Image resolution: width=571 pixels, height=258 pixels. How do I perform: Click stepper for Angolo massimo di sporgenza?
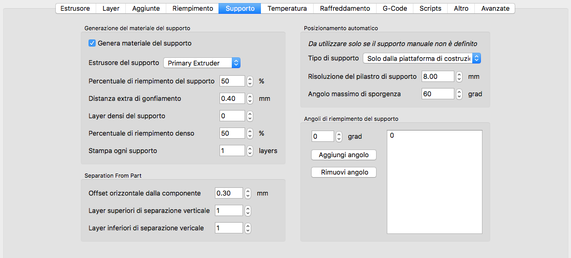pyautogui.click(x=459, y=94)
